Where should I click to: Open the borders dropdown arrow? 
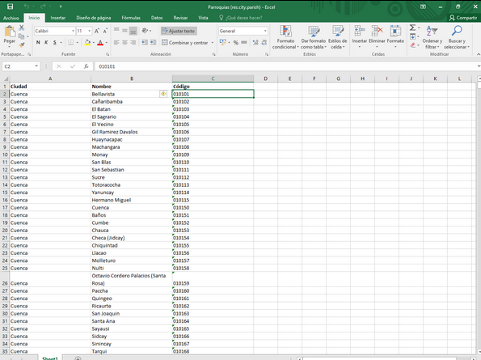(78, 42)
